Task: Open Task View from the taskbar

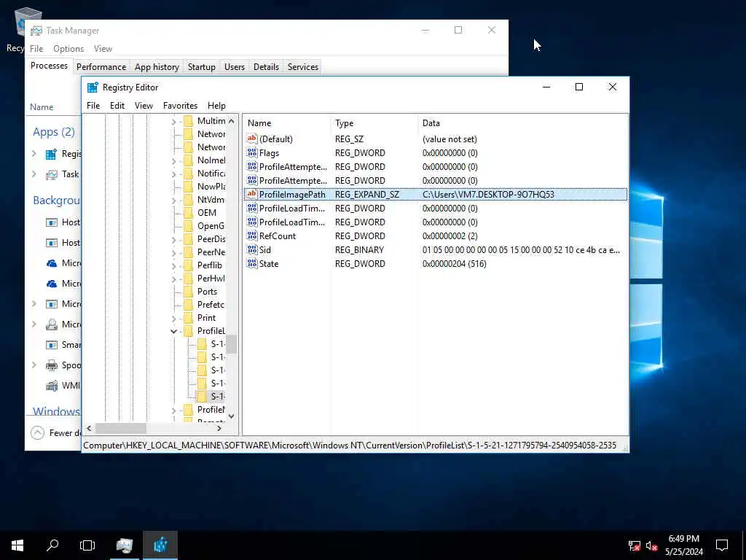Action: point(87,545)
